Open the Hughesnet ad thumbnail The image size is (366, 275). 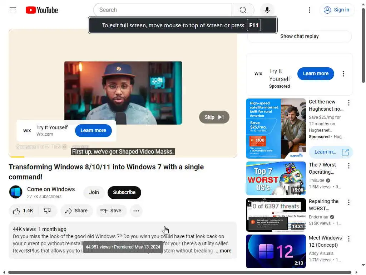tap(276, 129)
